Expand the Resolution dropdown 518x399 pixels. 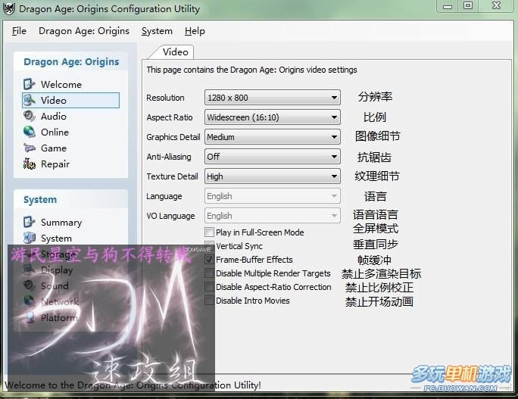click(334, 98)
